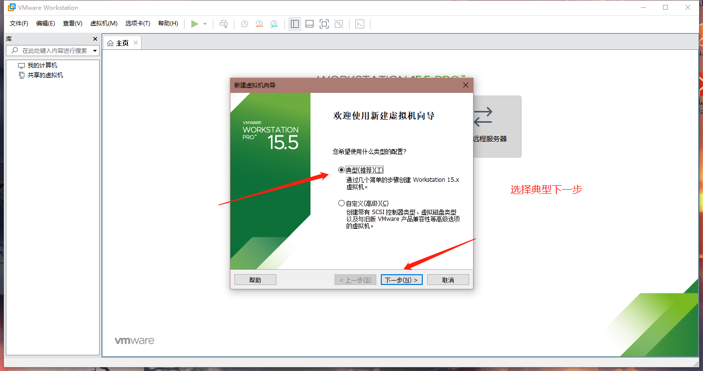Click the 取消 button in wizard

(x=448, y=280)
